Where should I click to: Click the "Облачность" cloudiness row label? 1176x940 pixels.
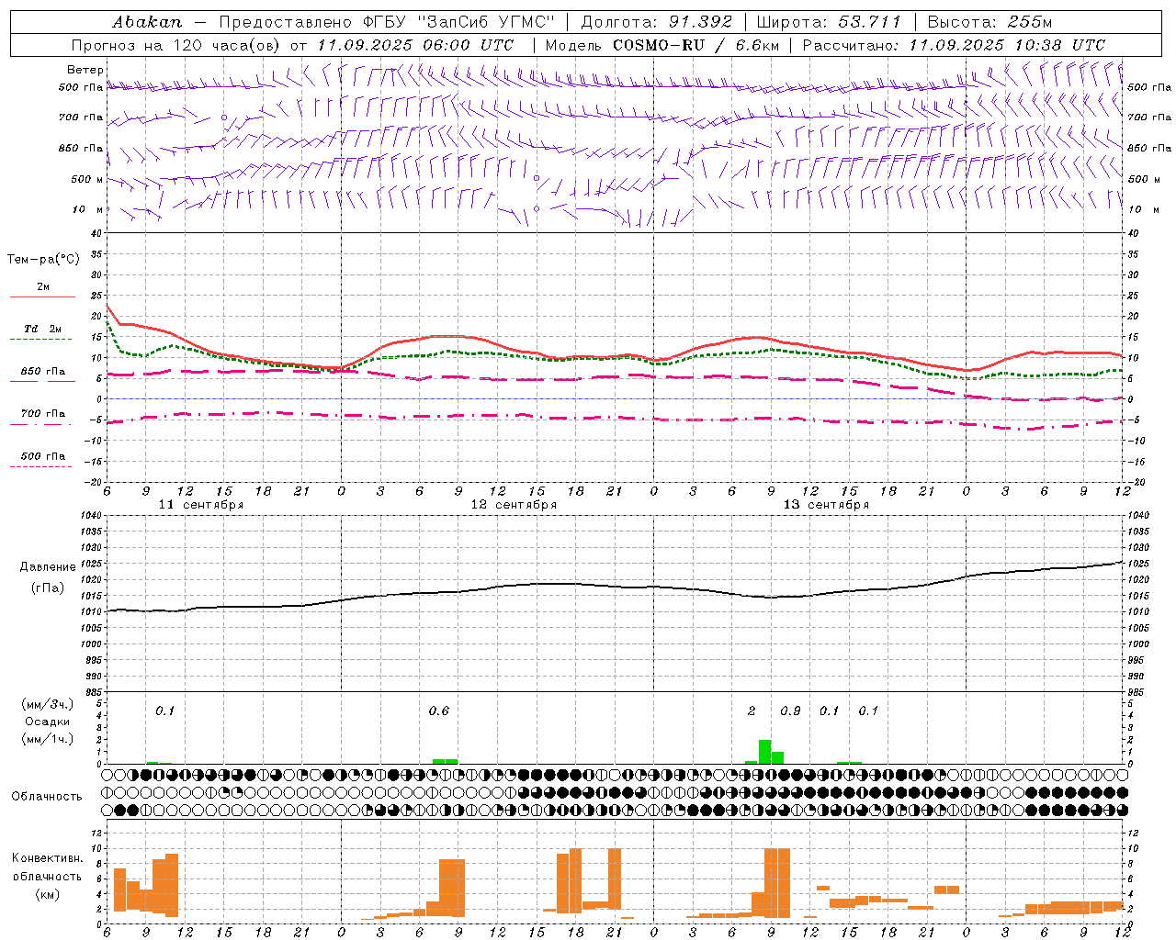[x=47, y=797]
